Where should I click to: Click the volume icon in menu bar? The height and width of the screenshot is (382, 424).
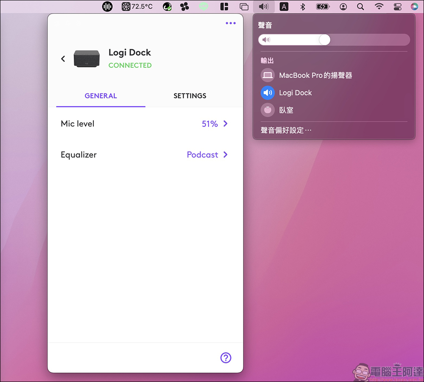click(264, 6)
